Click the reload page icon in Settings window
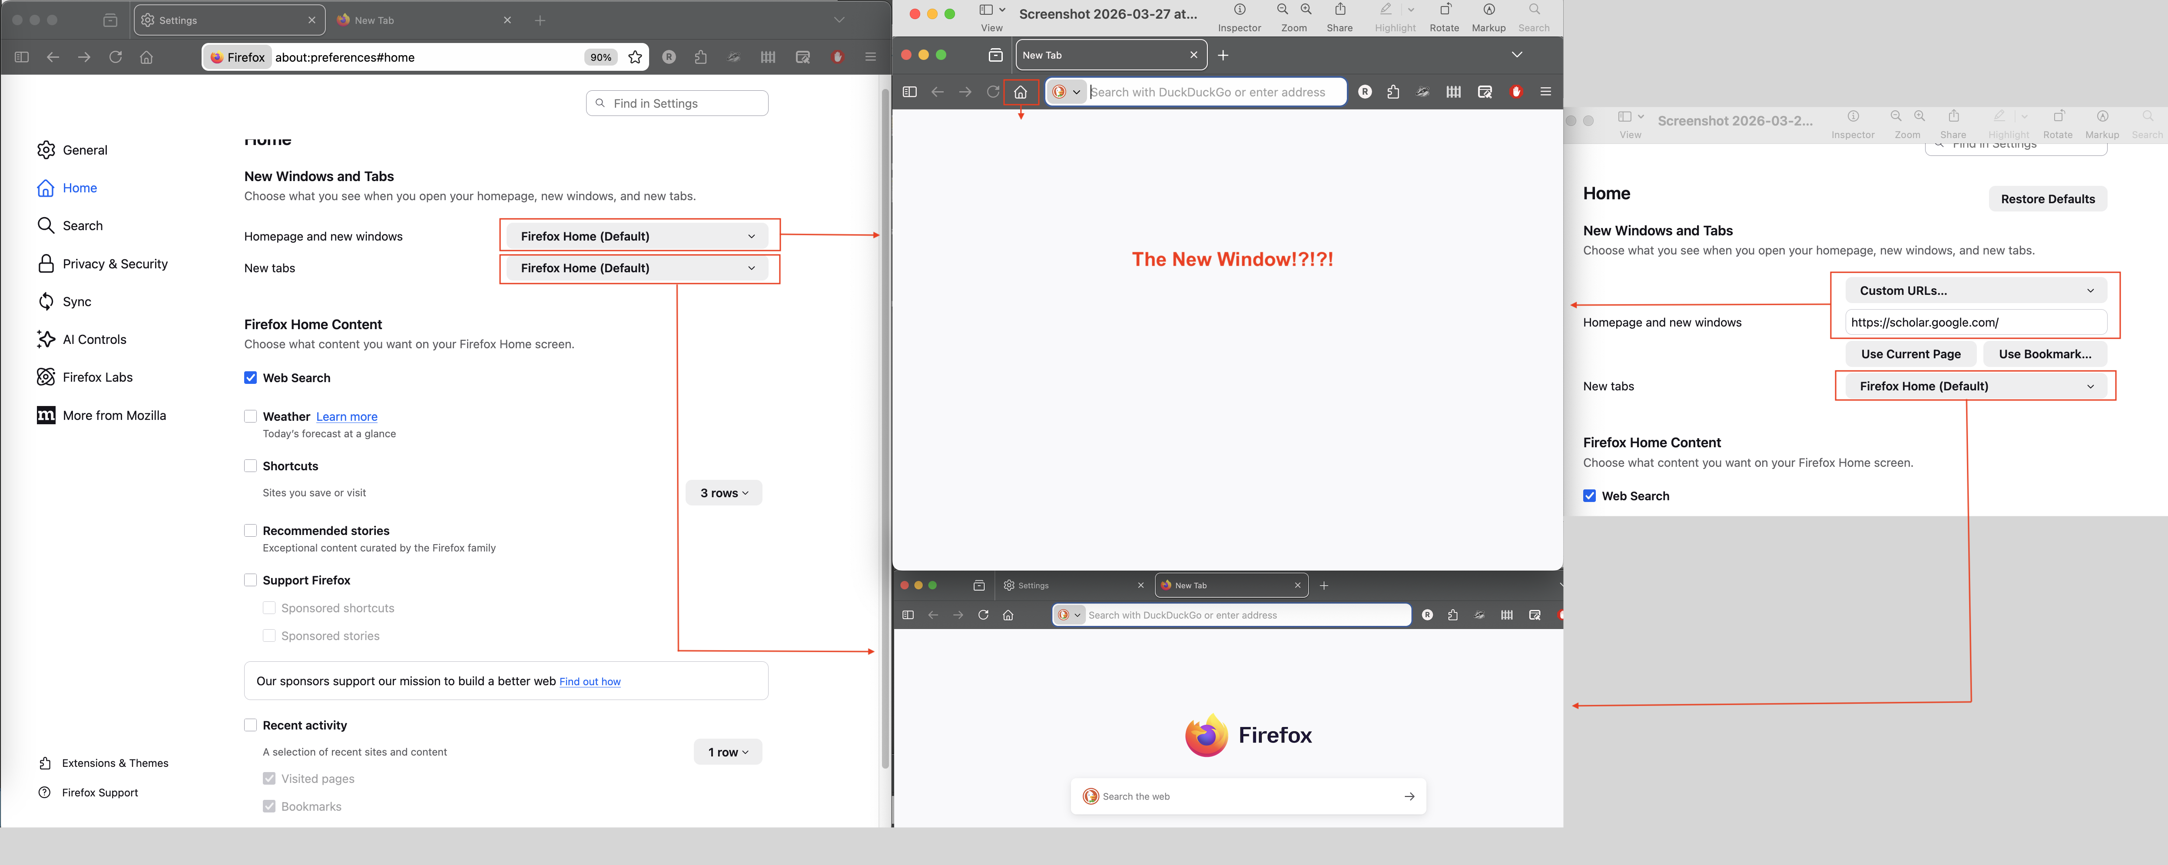The width and height of the screenshot is (2168, 865). tap(115, 57)
